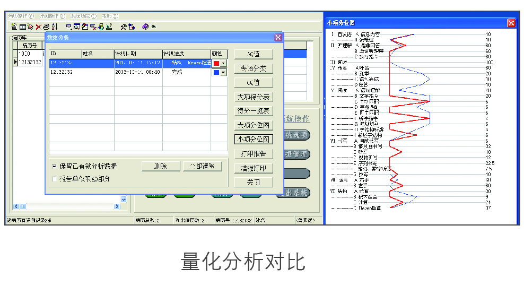Viewport: 524px width, 286px height.
Task: Click the green book export toolbar icon
Action: click(101, 27)
